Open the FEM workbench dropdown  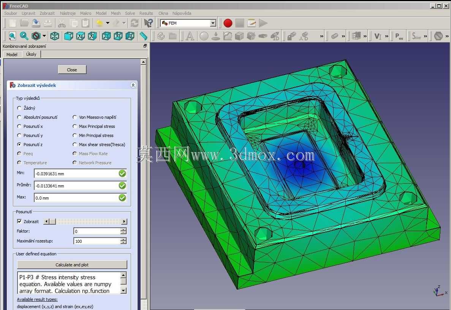(x=212, y=23)
